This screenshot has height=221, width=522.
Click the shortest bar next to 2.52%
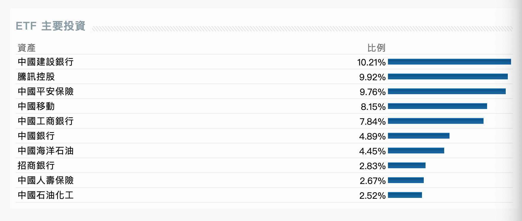pos(405,195)
